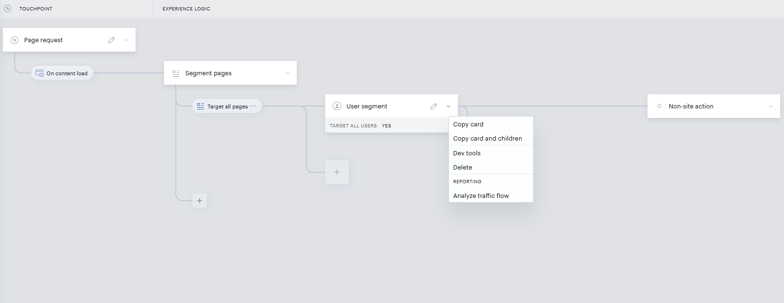Viewport: 784px width, 303px height.
Task: Add a page segment with small plus button
Action: 200,201
